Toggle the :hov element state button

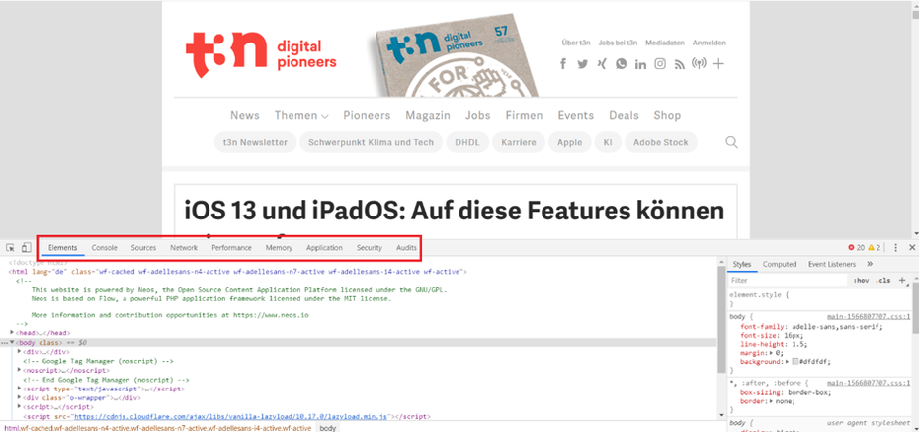point(861,281)
